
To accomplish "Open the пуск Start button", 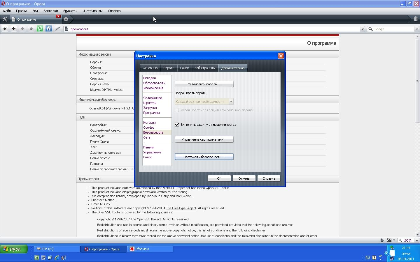I will tap(14, 249).
